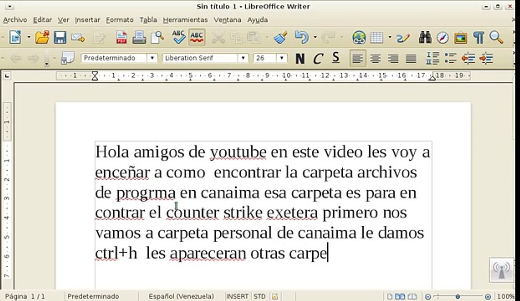This screenshot has width=520, height=301.
Task: Toggle underline S button
Action: click(336, 58)
